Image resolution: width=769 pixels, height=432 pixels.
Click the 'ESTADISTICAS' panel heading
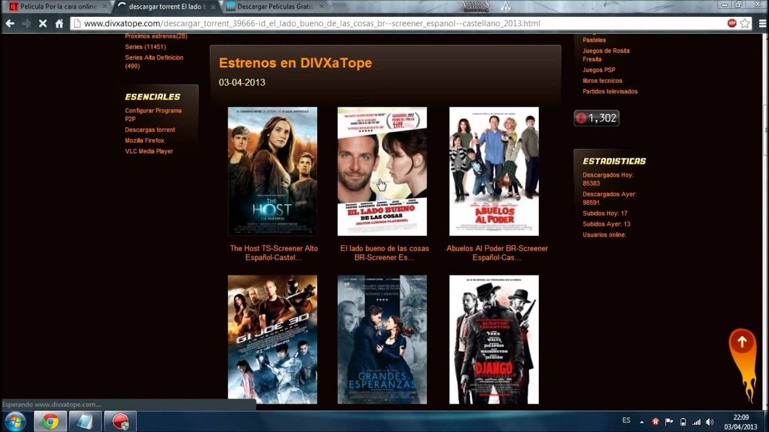[614, 161]
